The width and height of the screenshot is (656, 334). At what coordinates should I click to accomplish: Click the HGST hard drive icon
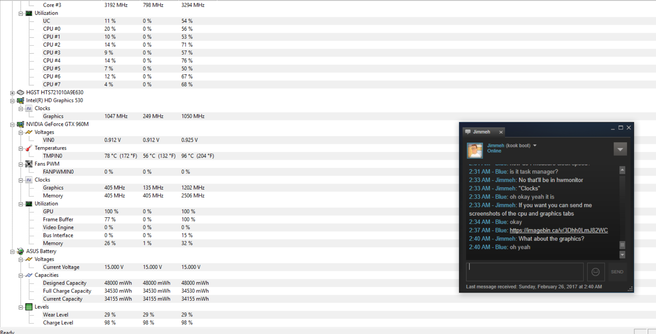click(21, 92)
